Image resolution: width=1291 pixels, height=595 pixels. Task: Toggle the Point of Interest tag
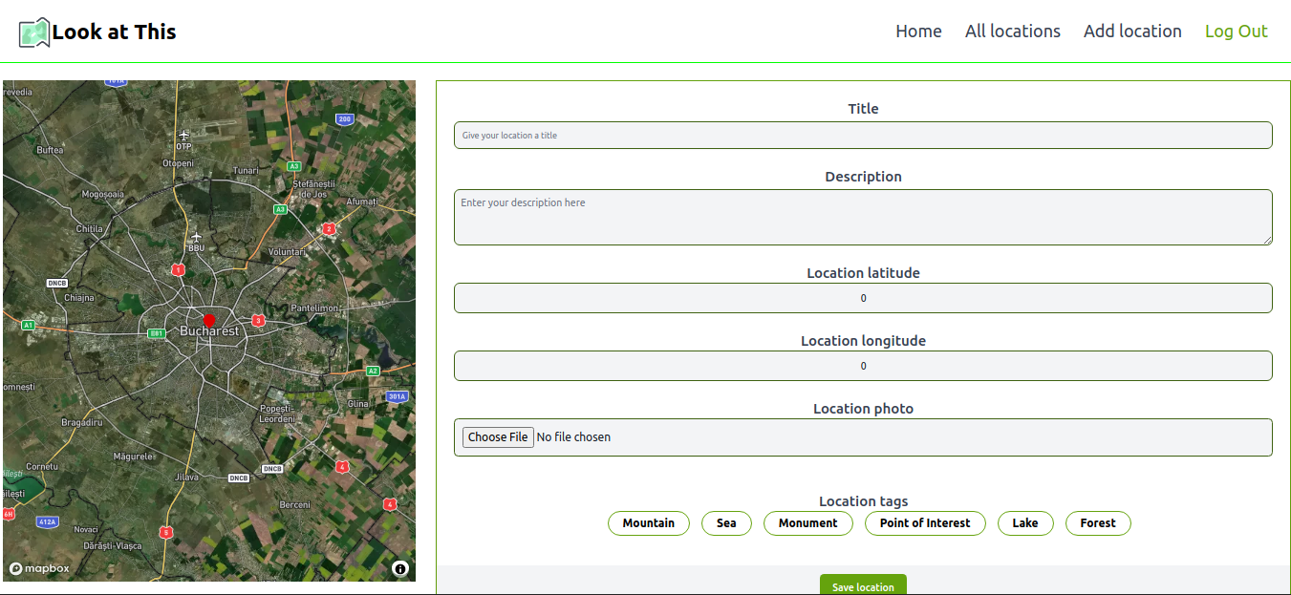925,523
